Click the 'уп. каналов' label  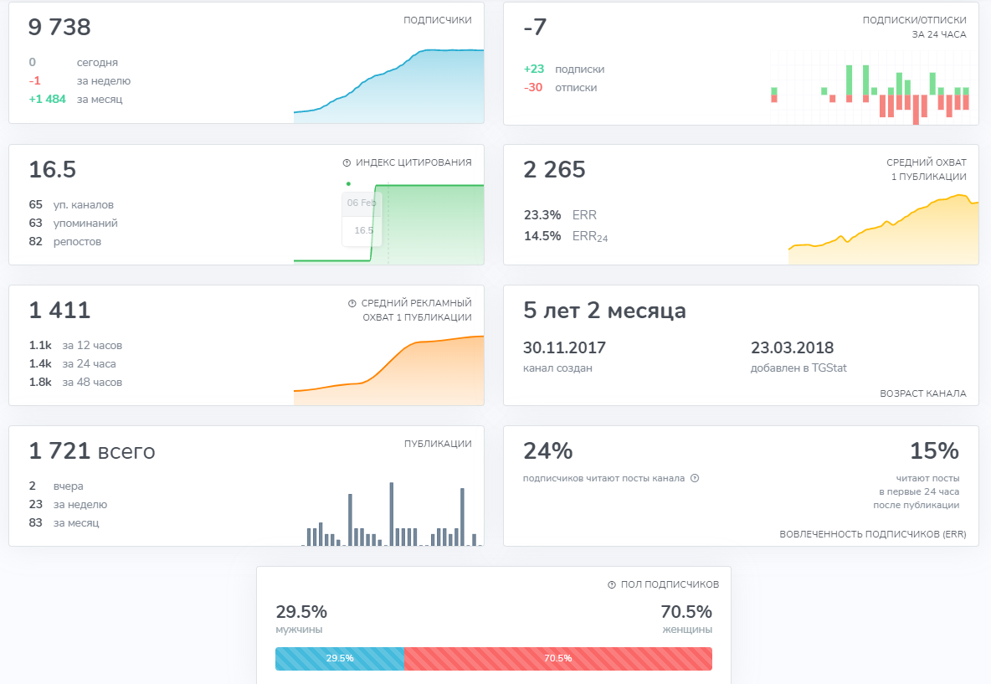point(84,205)
